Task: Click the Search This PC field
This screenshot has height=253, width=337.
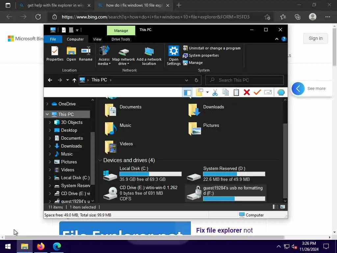Action: coord(245,80)
